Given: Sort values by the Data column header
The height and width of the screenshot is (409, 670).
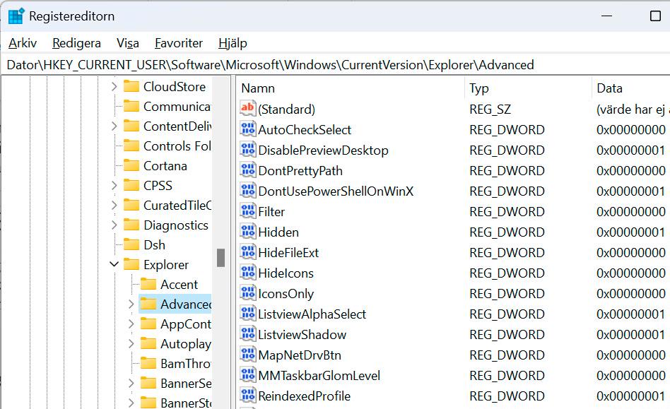Looking at the screenshot, I should pos(631,88).
